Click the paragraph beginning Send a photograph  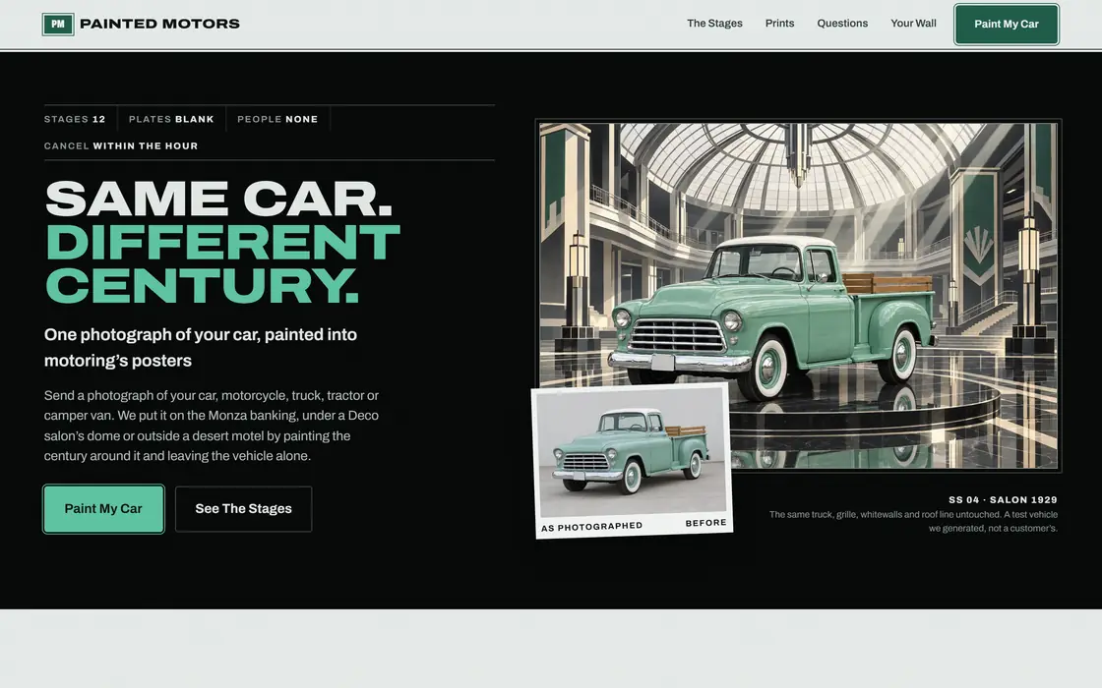point(212,426)
